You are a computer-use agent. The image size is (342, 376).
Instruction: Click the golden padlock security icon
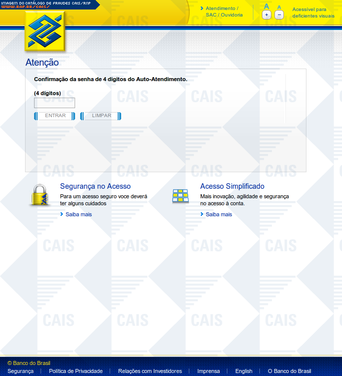click(x=40, y=195)
